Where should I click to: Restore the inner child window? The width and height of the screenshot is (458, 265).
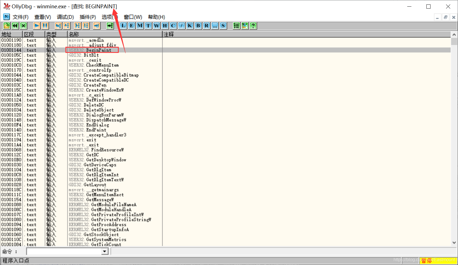[x=446, y=17]
